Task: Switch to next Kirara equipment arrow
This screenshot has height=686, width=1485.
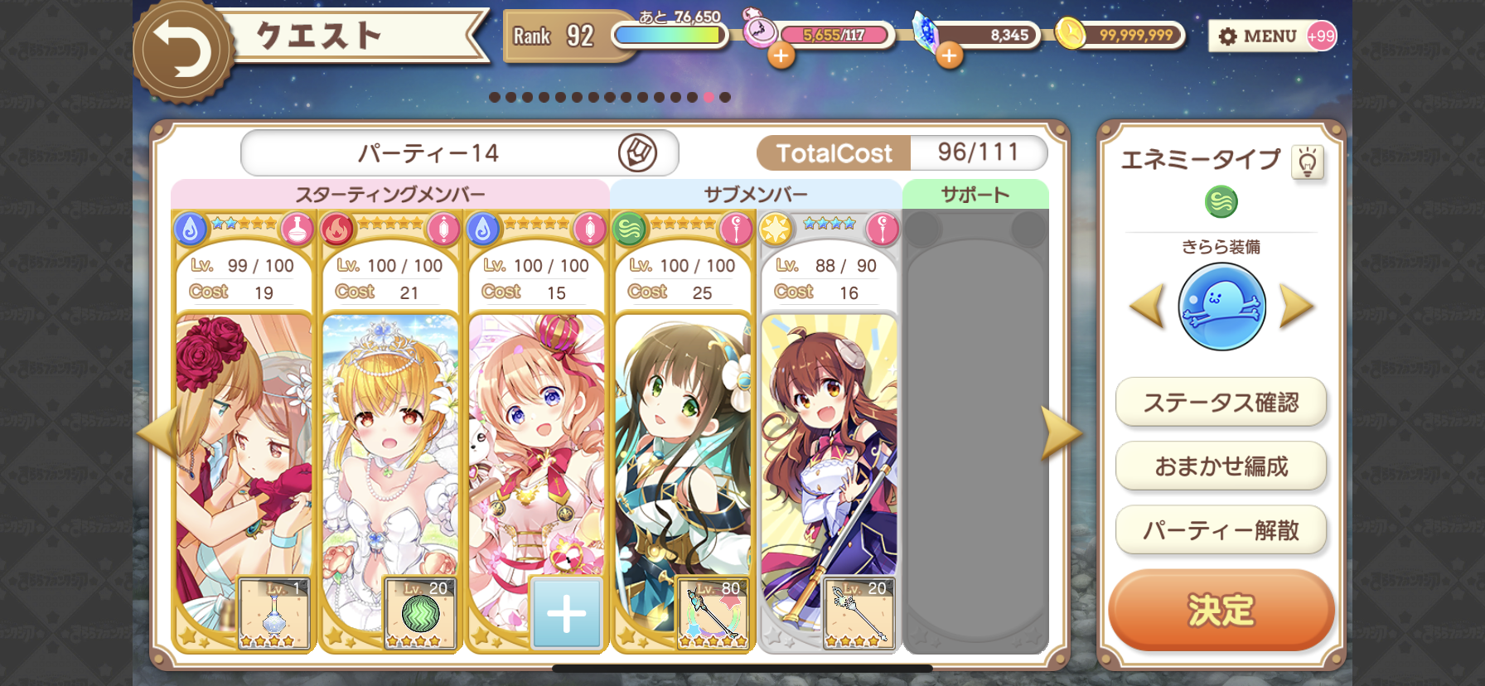Action: [1296, 306]
